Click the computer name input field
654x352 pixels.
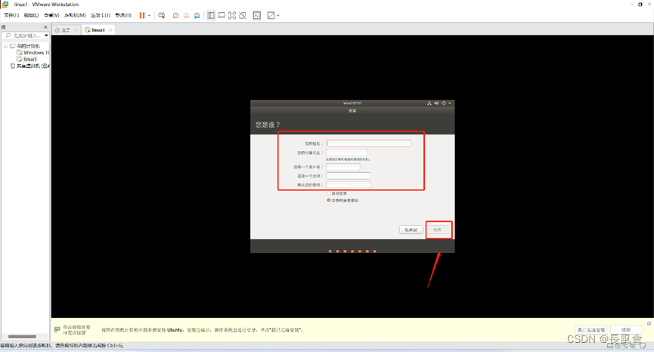347,153
